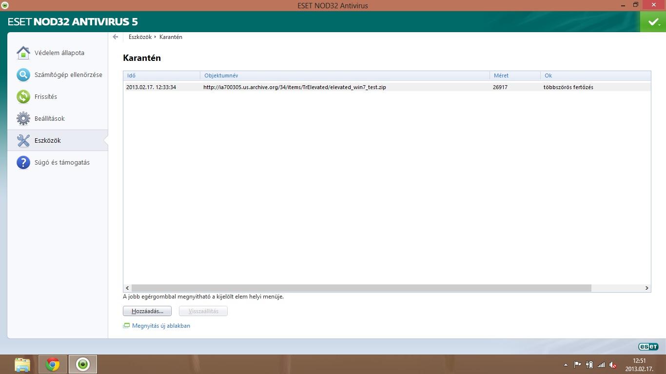Select the Eszközök tools icon

[x=23, y=140]
